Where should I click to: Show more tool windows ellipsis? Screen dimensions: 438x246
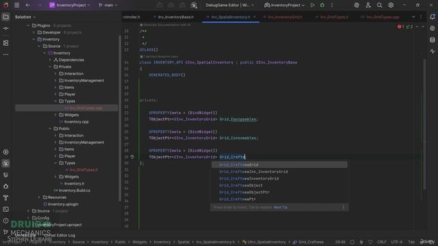5,55
